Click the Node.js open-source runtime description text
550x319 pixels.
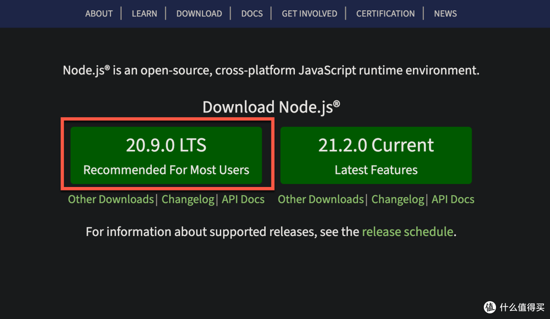coord(271,70)
